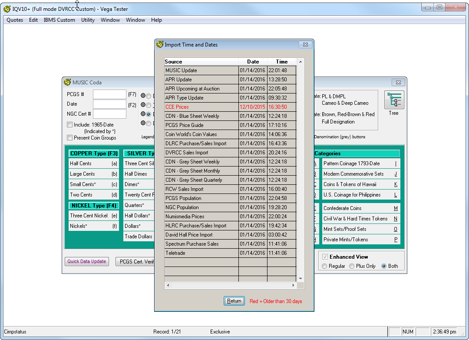
Task: Open Mint Sets/Proof Sets category
Action: tap(361, 229)
